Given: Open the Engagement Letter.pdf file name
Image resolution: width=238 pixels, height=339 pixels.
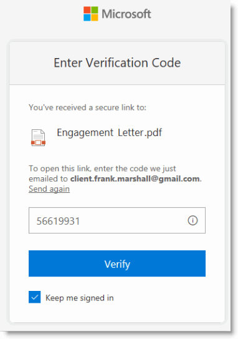Looking at the screenshot, I should [110, 132].
